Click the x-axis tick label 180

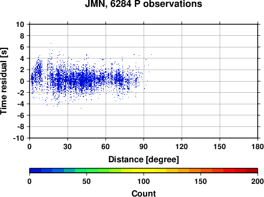258,146
